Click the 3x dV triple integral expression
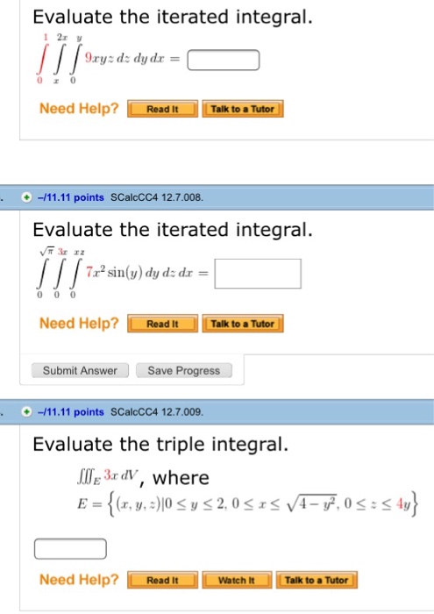The image size is (434, 614). (108, 475)
